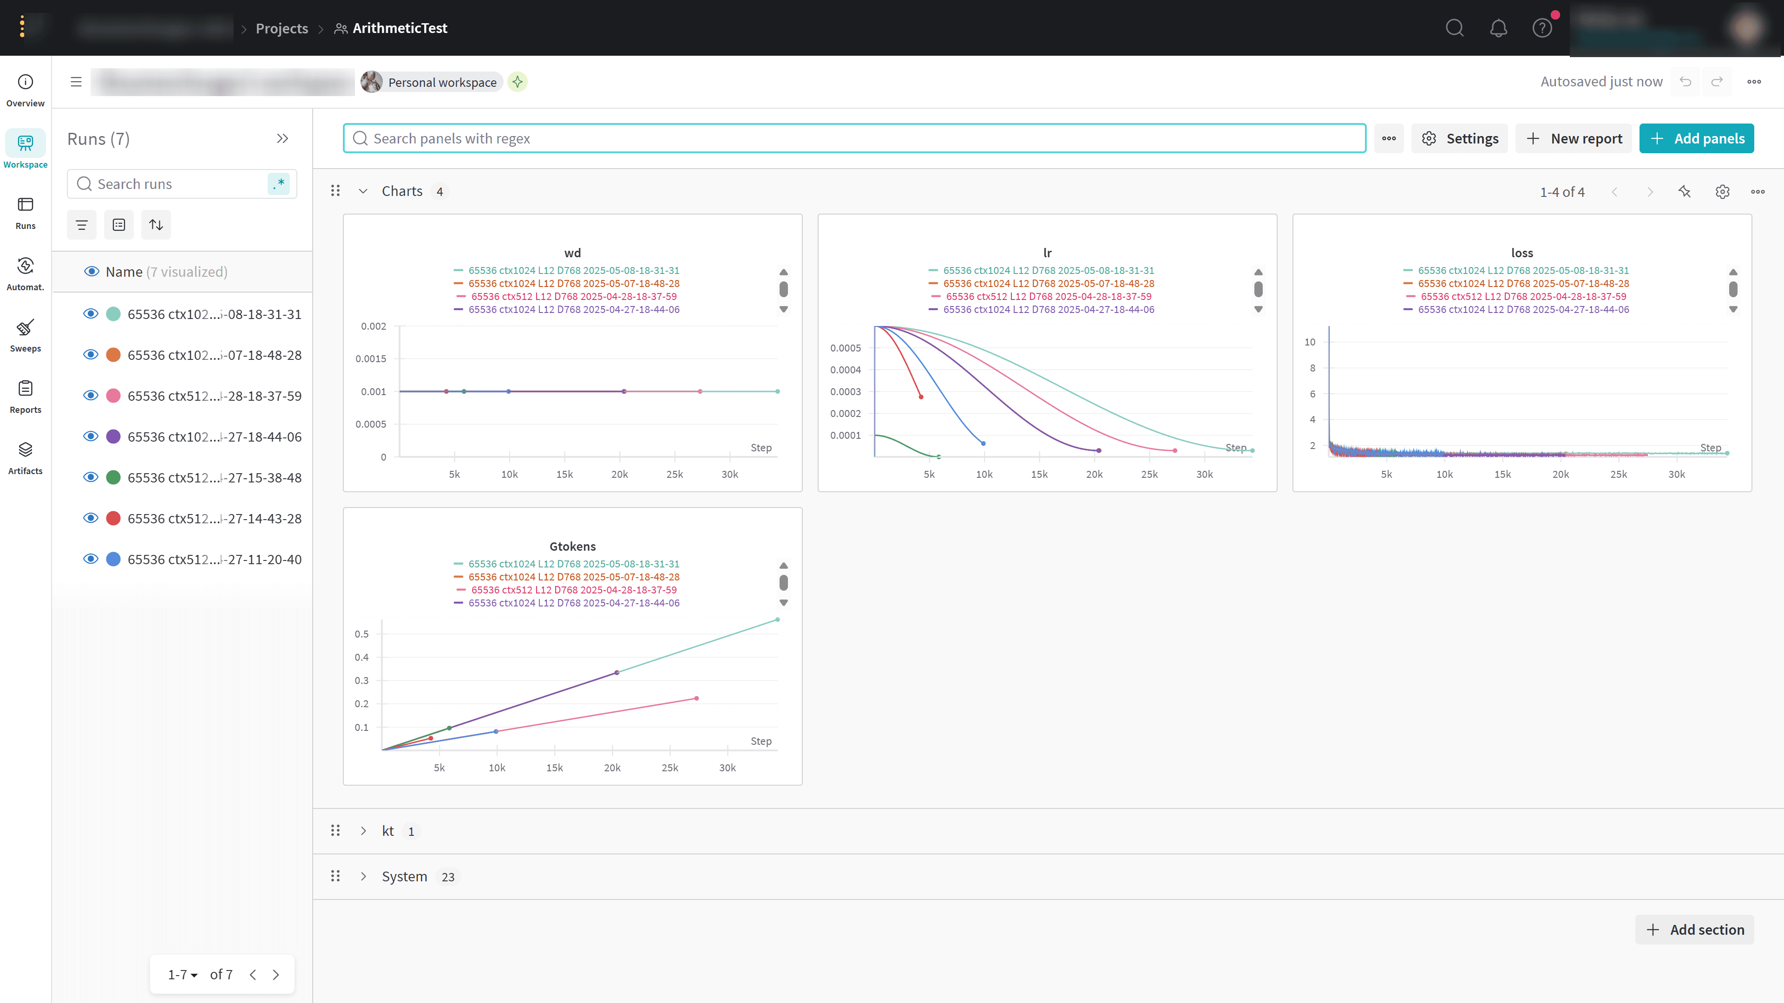1784x1003 pixels.
Task: Click the sort runs arrows icon
Action: 156,225
